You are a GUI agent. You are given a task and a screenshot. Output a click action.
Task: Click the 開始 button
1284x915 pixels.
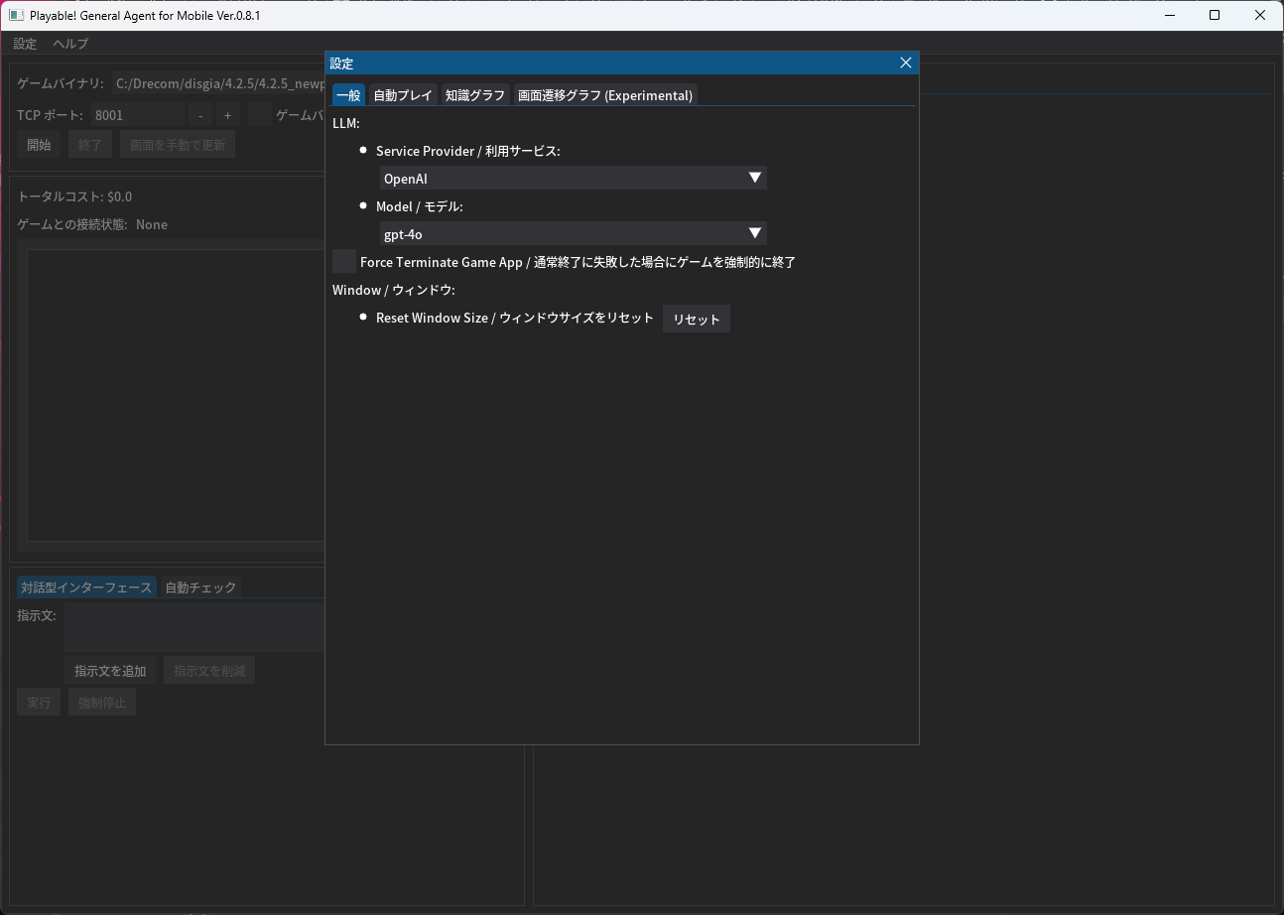point(39,145)
